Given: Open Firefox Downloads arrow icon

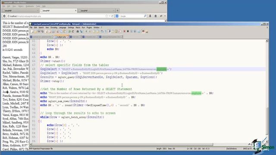Looking at the screenshot, I should coord(150,16).
